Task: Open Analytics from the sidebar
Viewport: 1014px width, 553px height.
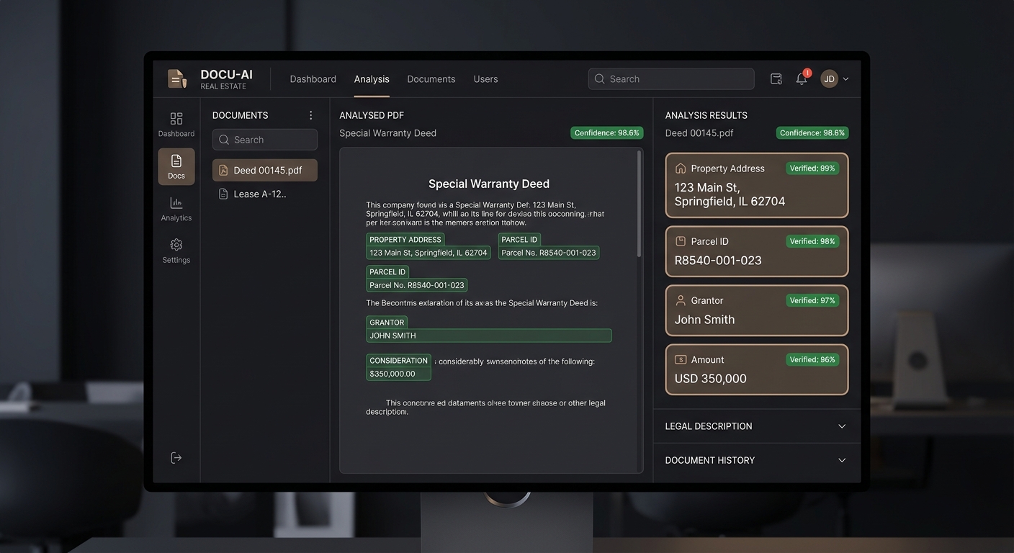Action: point(176,209)
